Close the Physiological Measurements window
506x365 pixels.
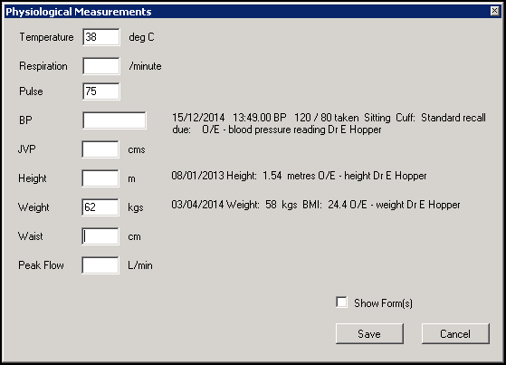494,11
